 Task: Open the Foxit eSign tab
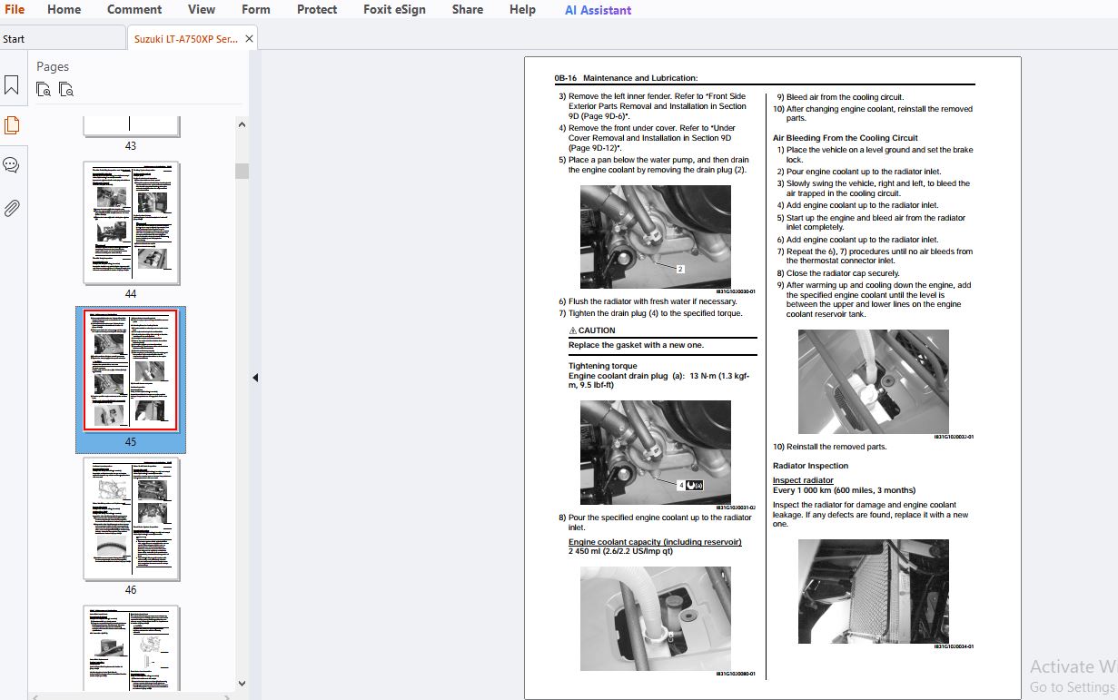click(394, 9)
